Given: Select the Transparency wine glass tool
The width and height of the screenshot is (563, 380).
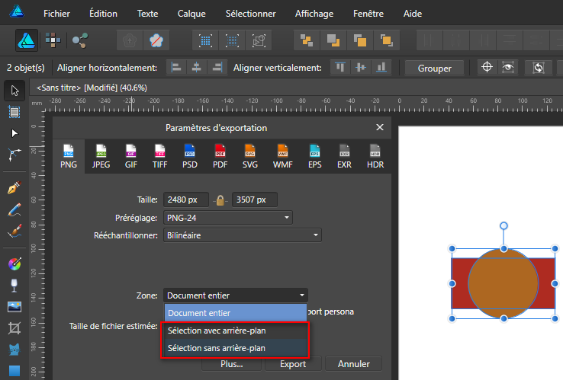Looking at the screenshot, I should tap(14, 286).
